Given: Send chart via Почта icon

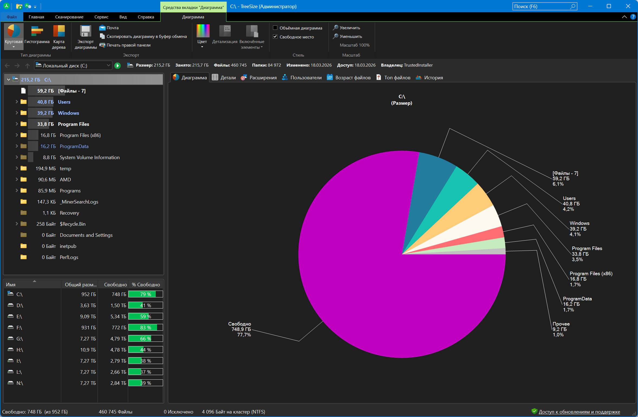Looking at the screenshot, I should [x=102, y=28].
